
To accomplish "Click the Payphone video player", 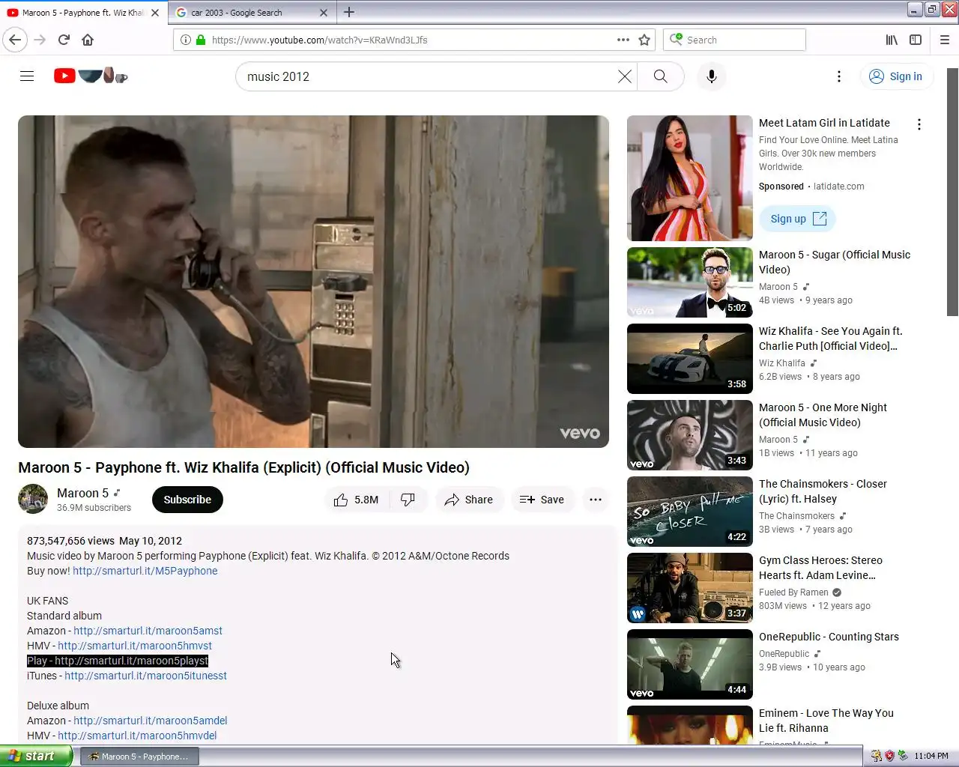I will (313, 282).
